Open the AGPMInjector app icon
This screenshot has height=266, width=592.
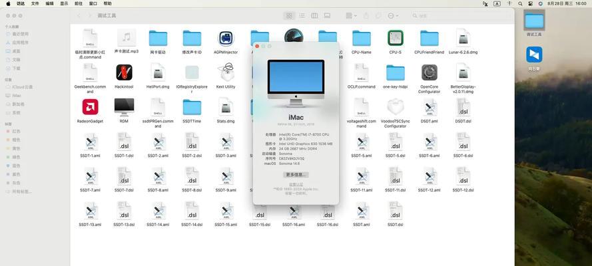[226, 39]
